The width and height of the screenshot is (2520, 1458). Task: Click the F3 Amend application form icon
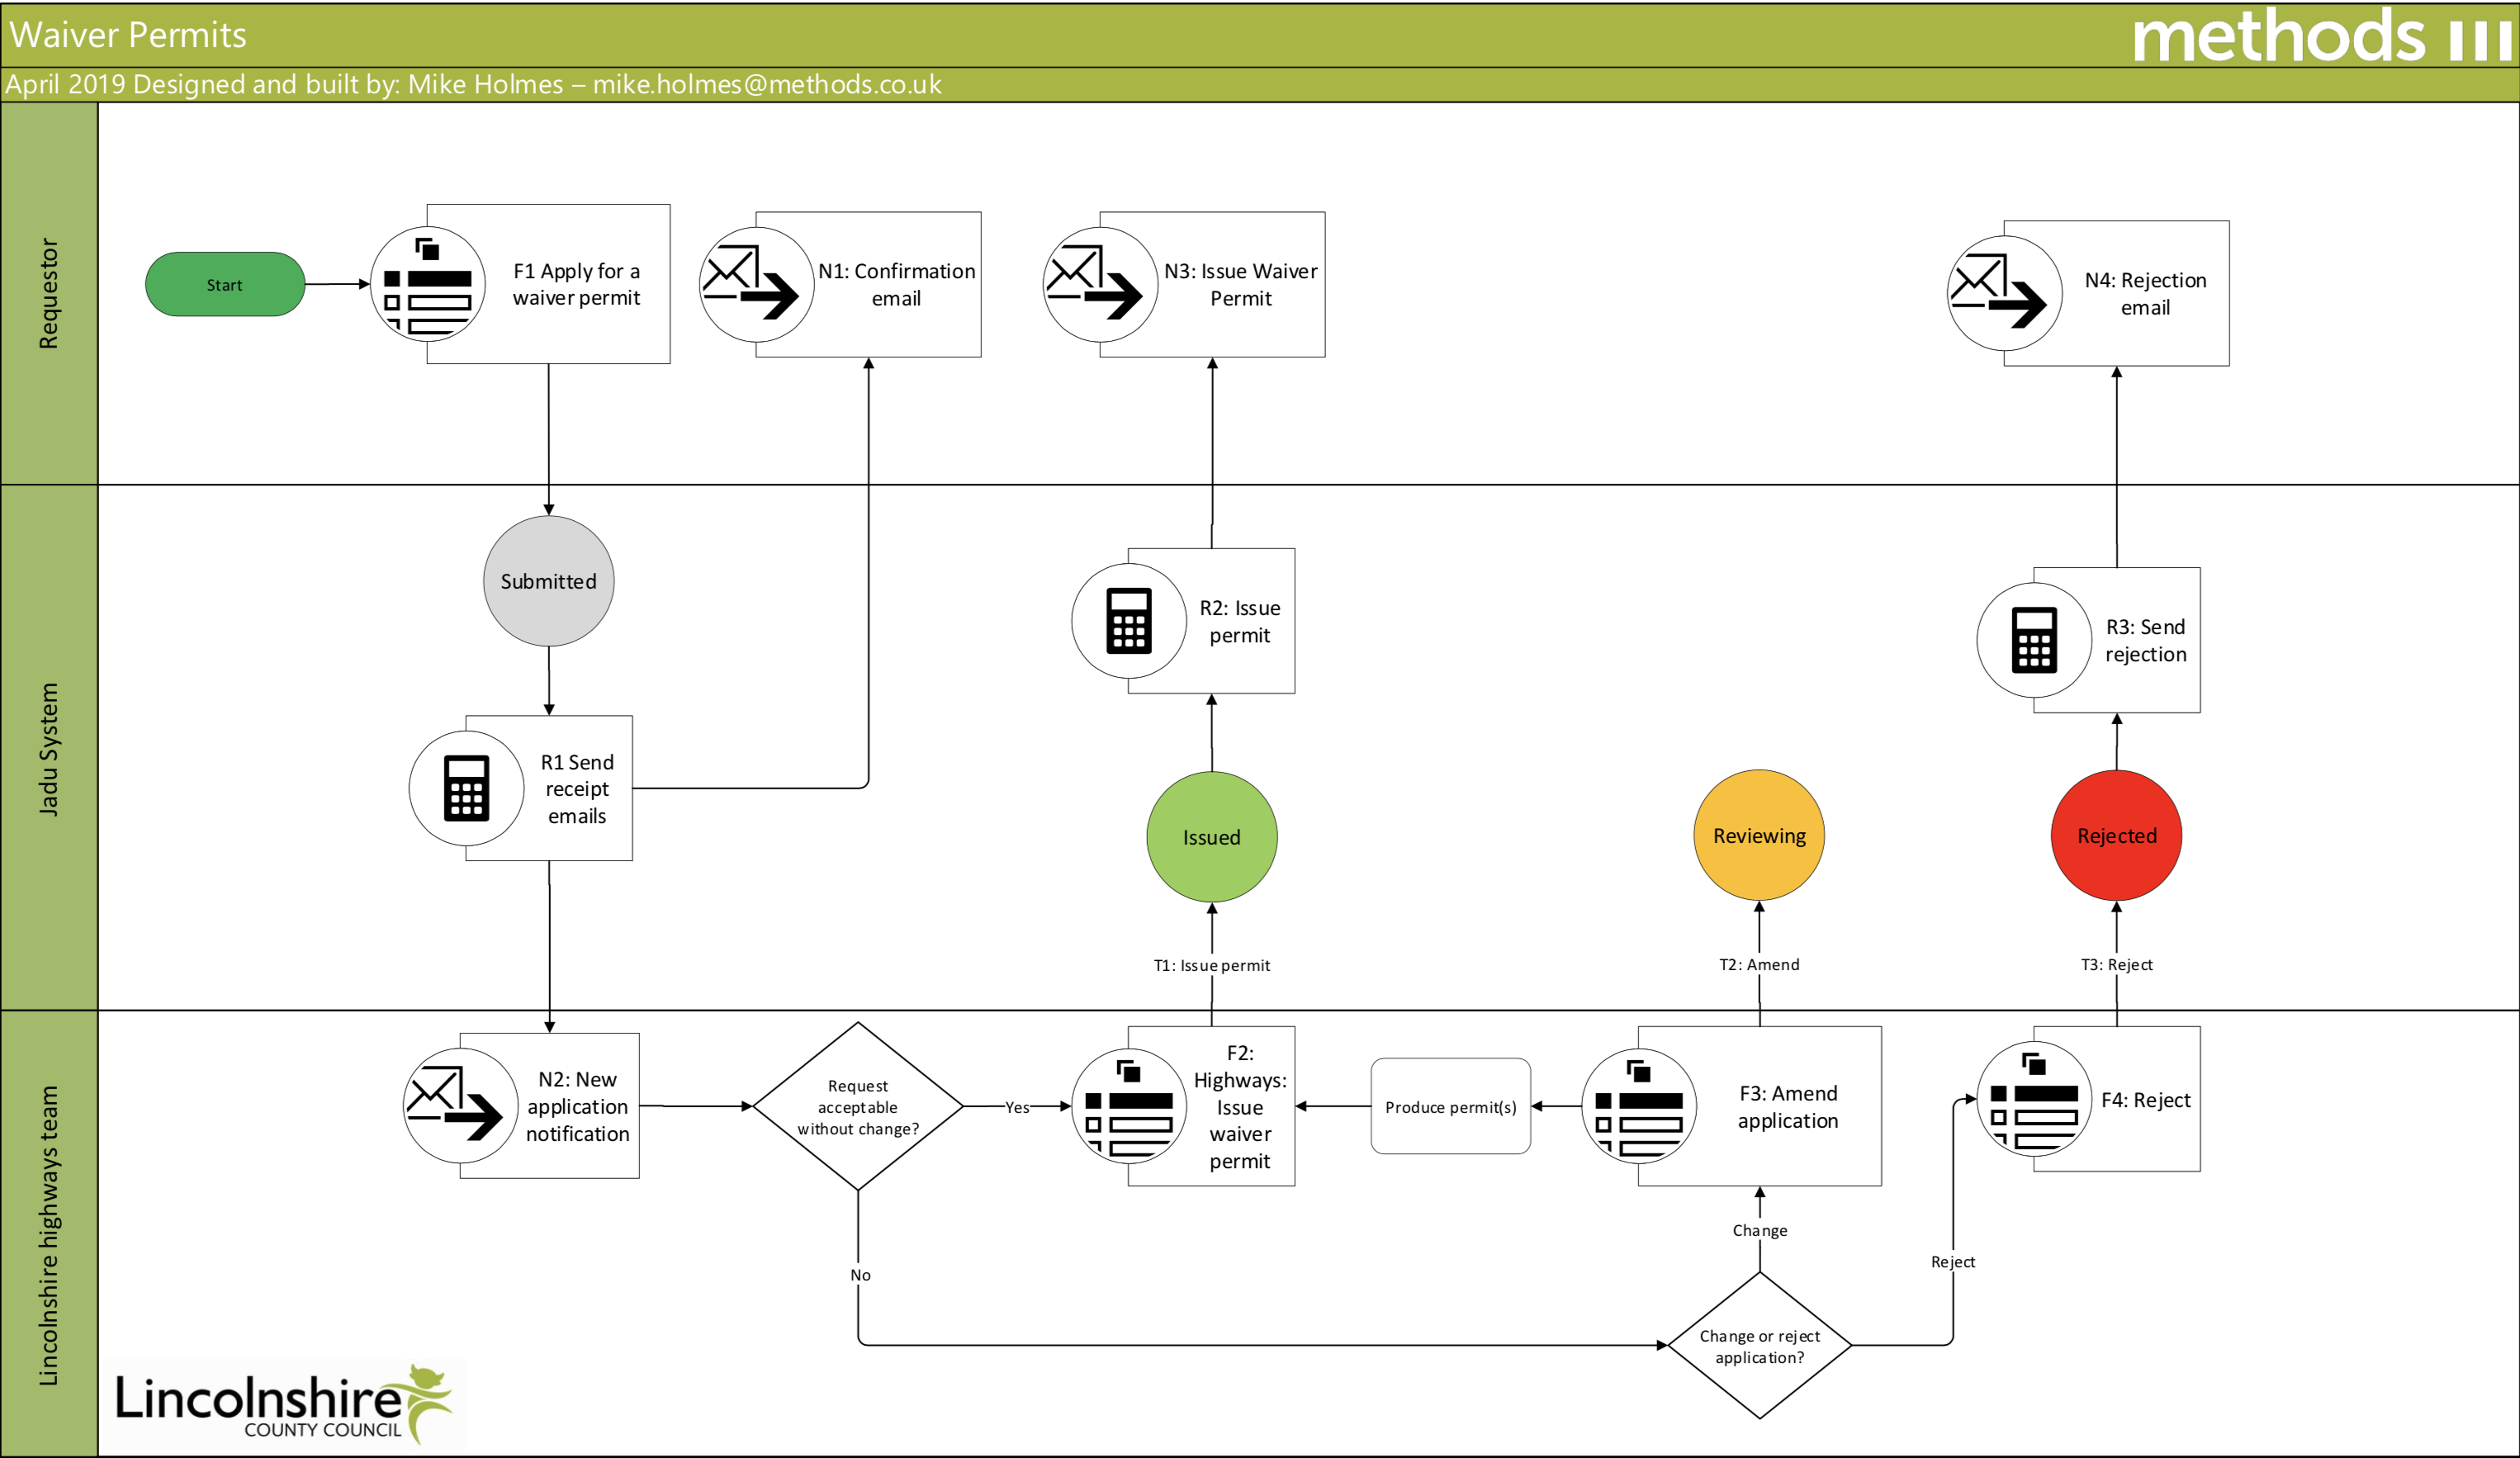point(1638,1105)
